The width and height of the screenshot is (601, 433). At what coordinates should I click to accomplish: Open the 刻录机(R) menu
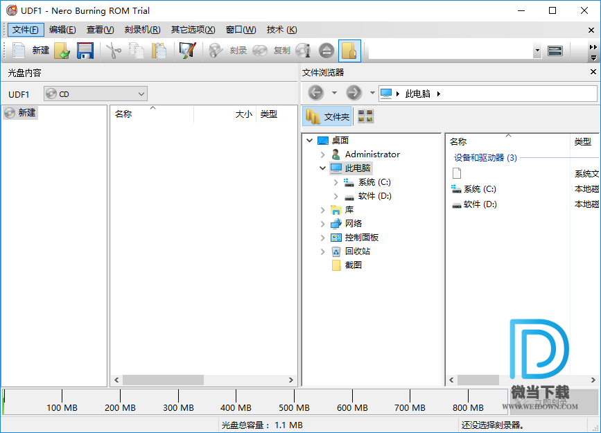(x=143, y=30)
